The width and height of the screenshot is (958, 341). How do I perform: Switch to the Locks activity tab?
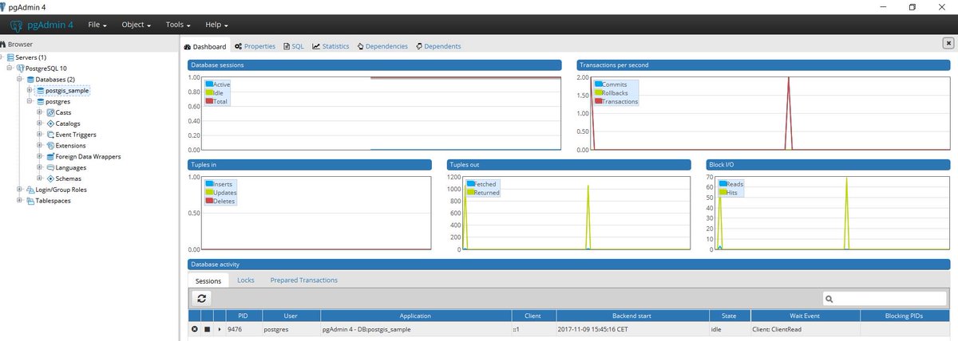point(246,280)
